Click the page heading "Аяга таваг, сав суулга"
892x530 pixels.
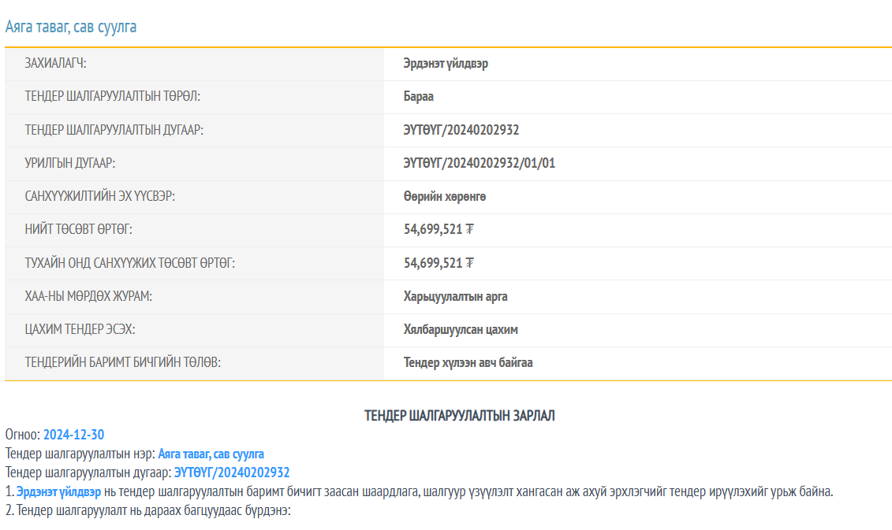(71, 27)
